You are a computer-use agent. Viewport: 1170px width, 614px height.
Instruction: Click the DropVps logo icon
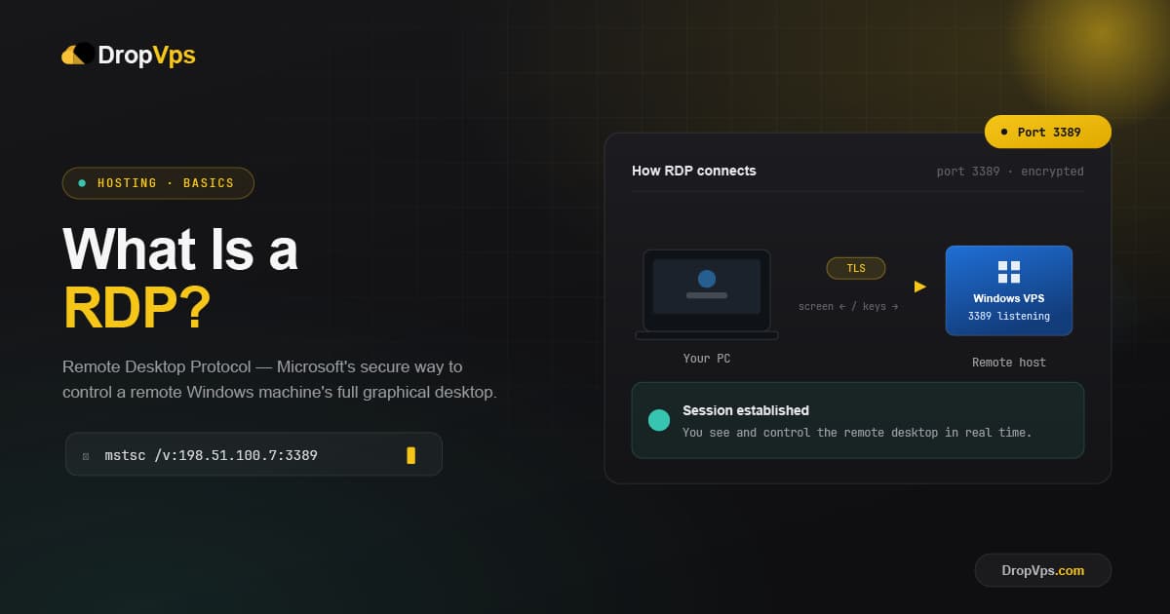(78, 55)
